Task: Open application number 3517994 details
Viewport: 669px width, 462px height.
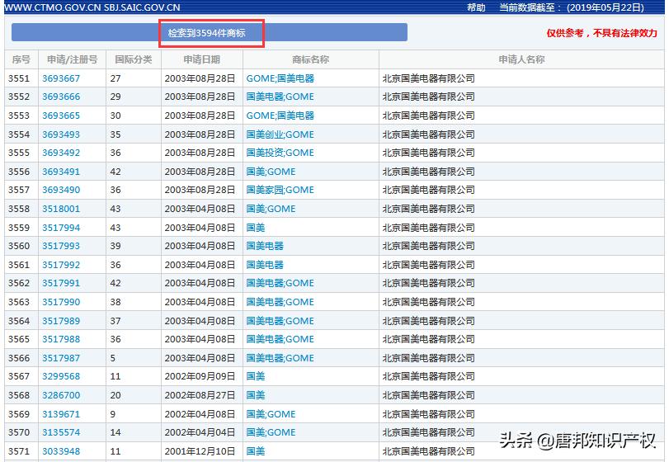Action: [61, 228]
